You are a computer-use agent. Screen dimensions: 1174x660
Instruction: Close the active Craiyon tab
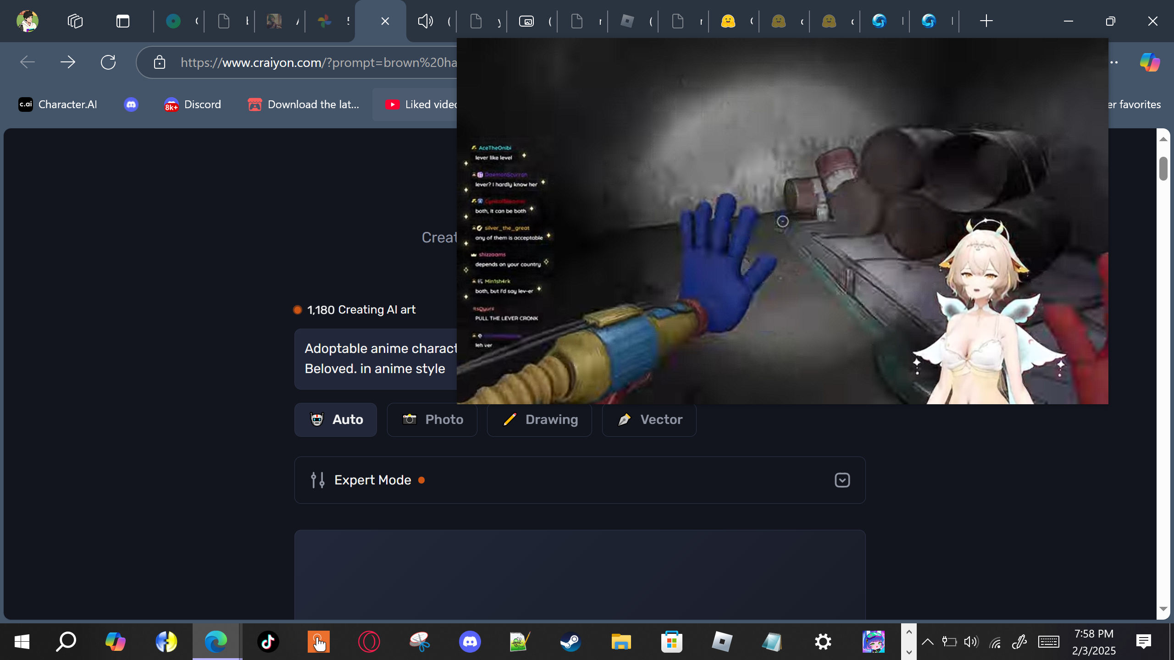[385, 21]
